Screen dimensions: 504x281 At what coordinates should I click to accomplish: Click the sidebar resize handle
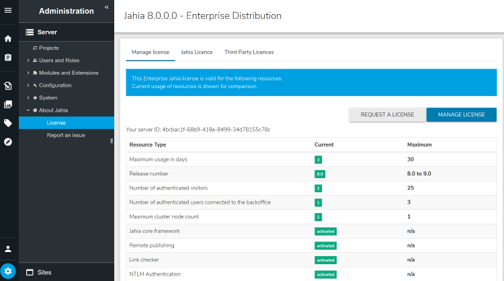point(112,140)
